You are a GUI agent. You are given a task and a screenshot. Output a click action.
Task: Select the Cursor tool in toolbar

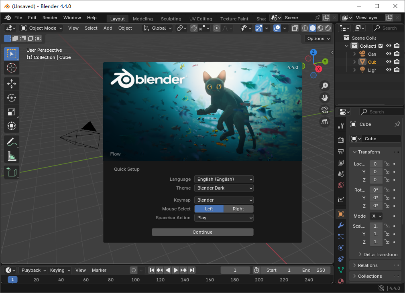point(12,68)
